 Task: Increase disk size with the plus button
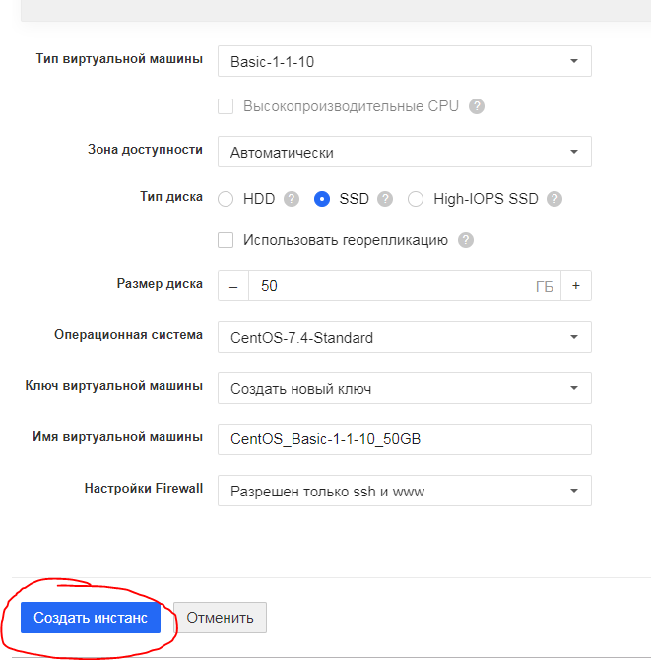point(576,286)
